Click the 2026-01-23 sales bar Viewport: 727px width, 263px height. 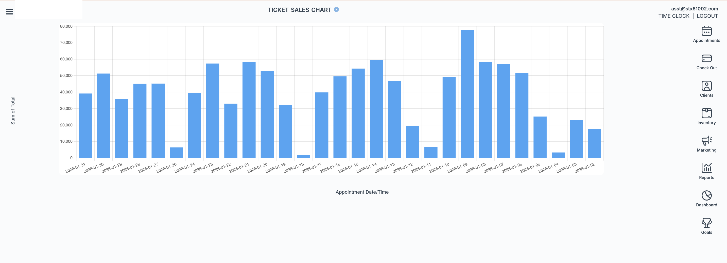213,111
